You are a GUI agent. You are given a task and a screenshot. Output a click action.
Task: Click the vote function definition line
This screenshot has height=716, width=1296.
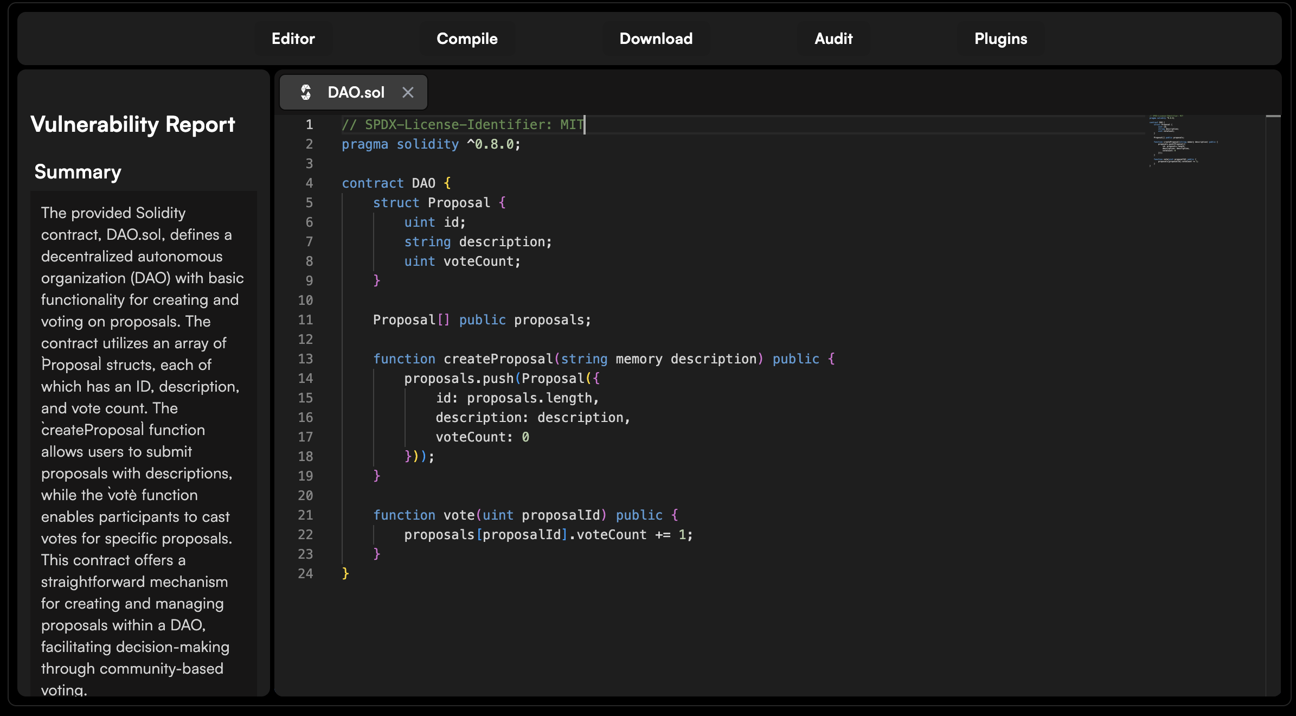click(x=458, y=515)
